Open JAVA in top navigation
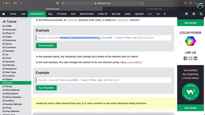Viewport: 205px width, 115px height. (x=127, y=14)
